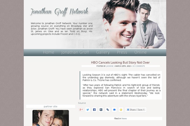
Task: Follow the Source link
Action: pos(82,103)
